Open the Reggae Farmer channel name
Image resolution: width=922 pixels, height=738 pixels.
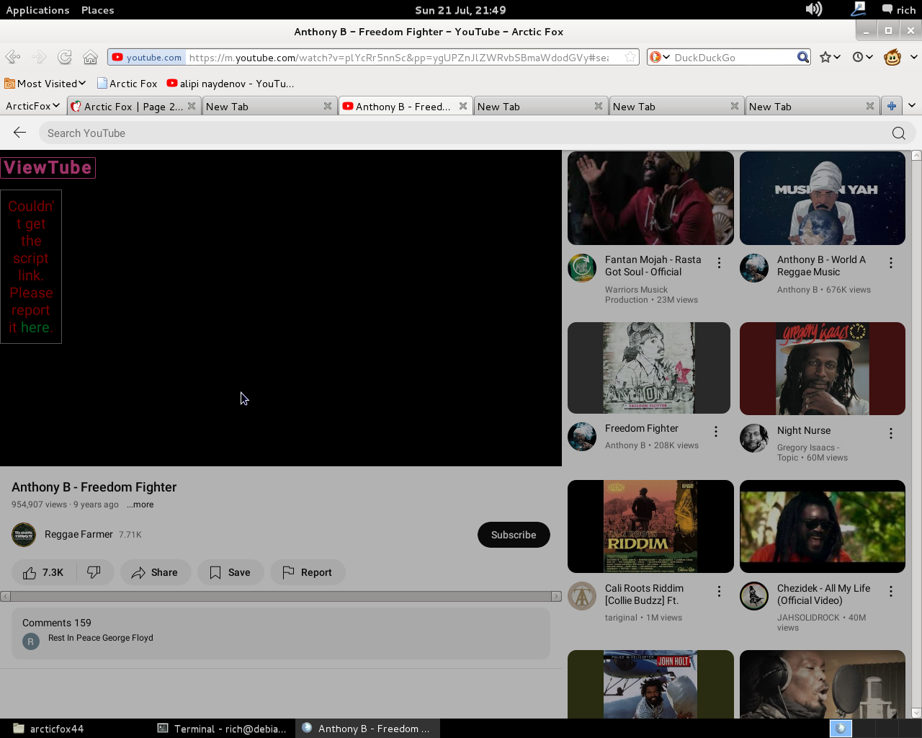click(x=79, y=534)
